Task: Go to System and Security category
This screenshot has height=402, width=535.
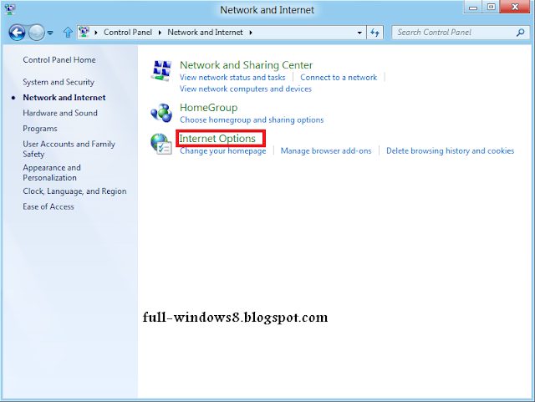Action: tap(59, 82)
